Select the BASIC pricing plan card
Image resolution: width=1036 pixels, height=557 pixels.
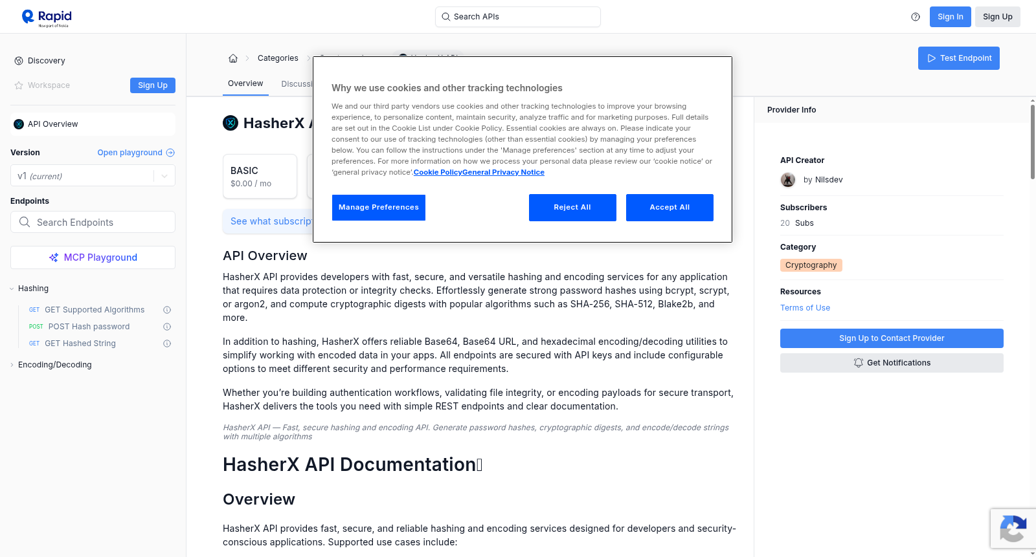(260, 176)
